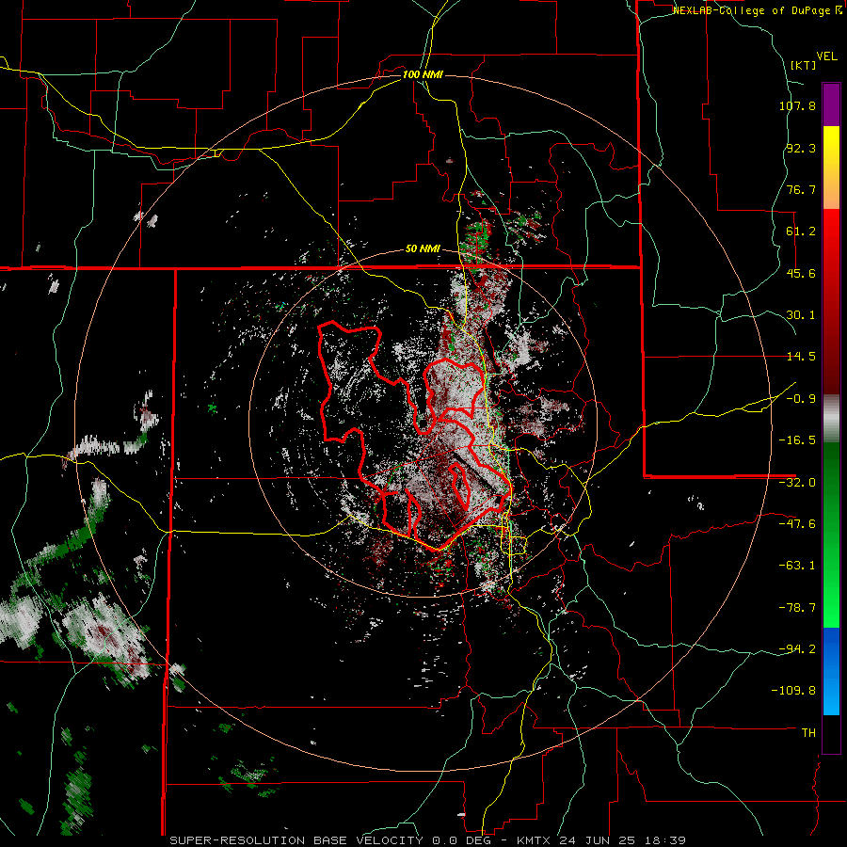Click the -0.9 velocity scale value
Viewport: 847px width, 847px height.
pos(801,399)
